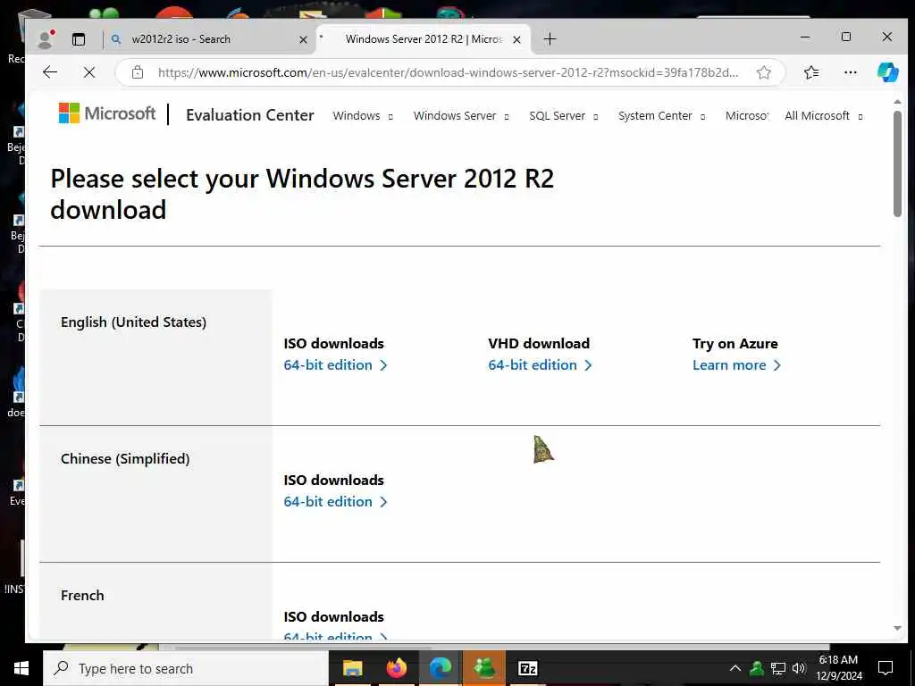
Task: Show hidden system tray icons
Action: [x=735, y=668]
